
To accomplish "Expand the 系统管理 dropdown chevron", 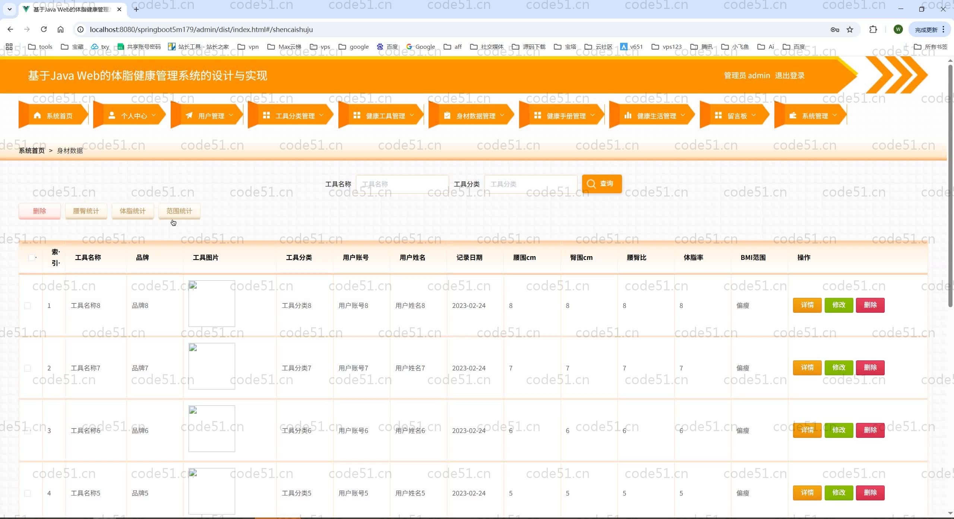I will [834, 115].
